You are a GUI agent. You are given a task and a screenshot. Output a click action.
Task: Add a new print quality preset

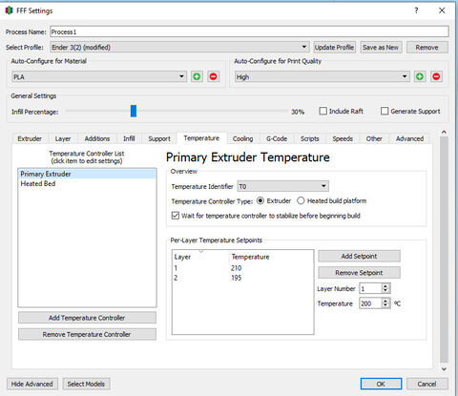pos(420,76)
